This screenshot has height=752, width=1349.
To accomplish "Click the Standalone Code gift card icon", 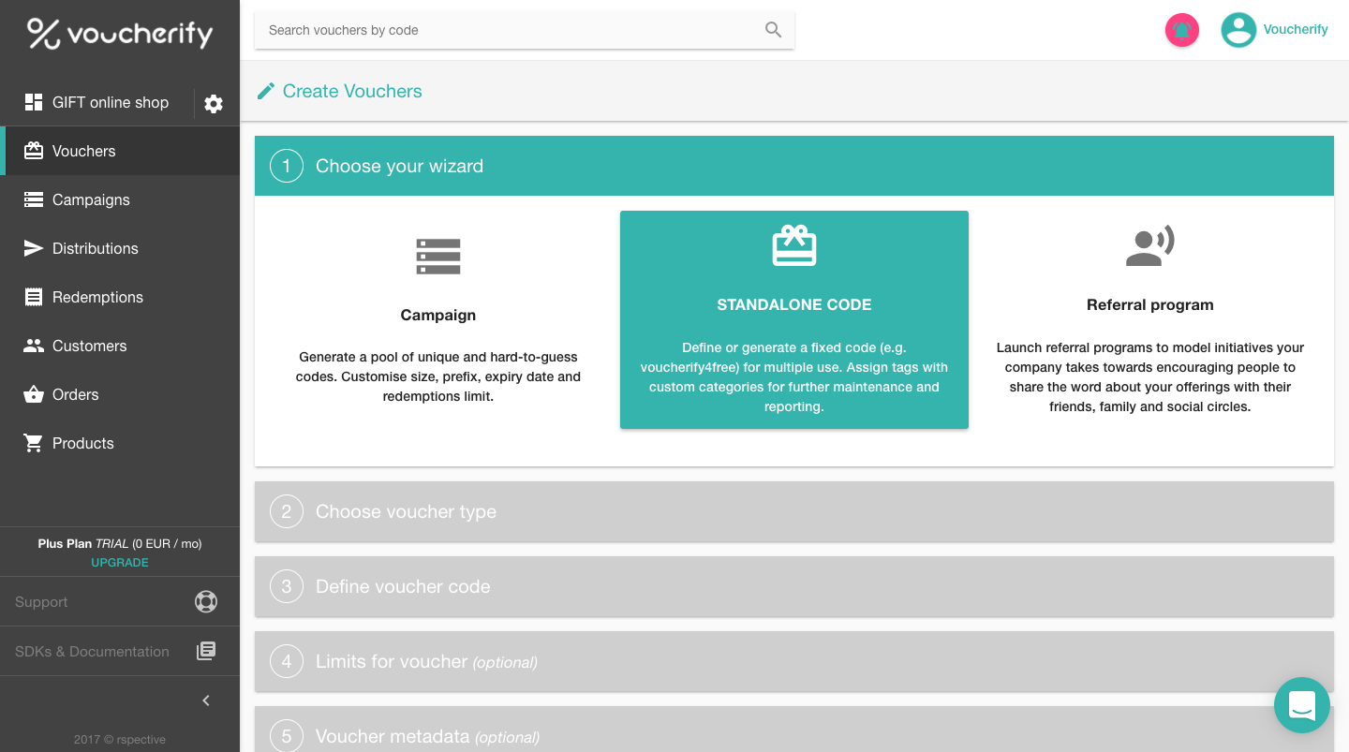I will point(794,245).
